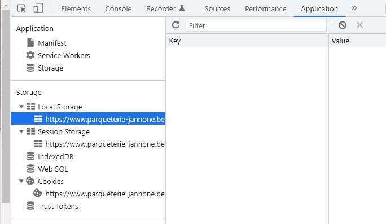The width and height of the screenshot is (386, 224).
Task: Open Manifest file item
Action: (x=46, y=43)
